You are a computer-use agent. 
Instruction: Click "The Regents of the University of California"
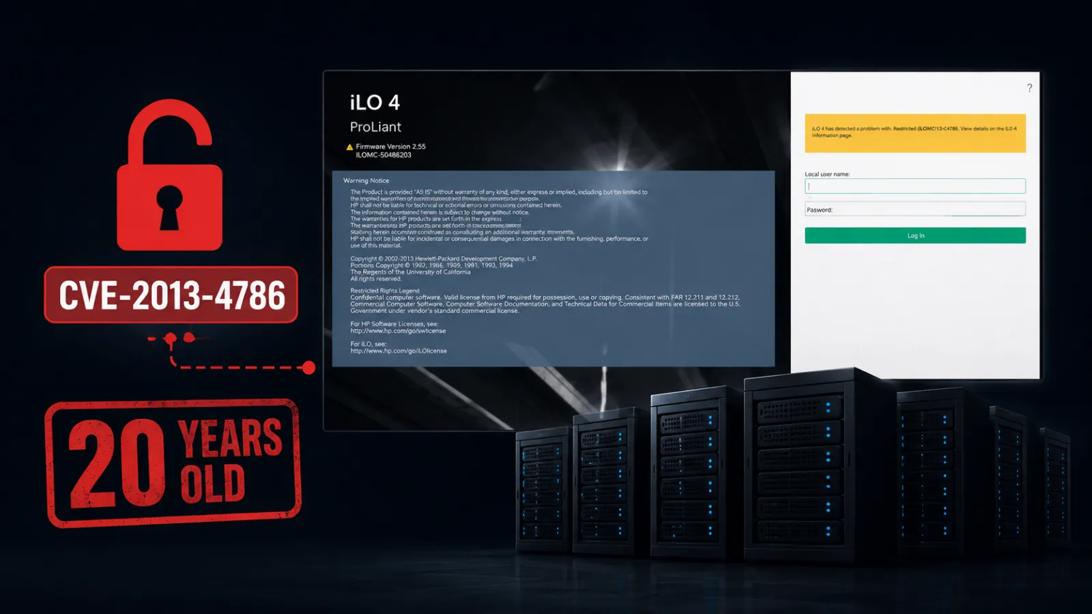pos(410,272)
